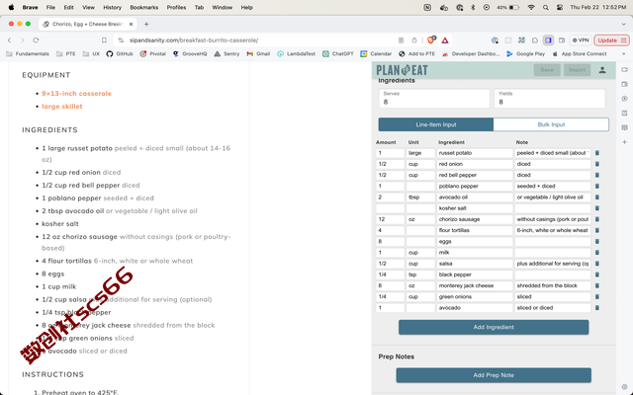Open the Edit menu
This screenshot has width=633, height=395.
pyautogui.click(x=68, y=7)
